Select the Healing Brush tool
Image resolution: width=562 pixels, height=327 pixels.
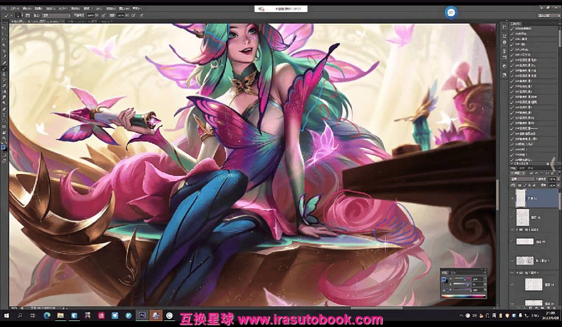point(4,63)
